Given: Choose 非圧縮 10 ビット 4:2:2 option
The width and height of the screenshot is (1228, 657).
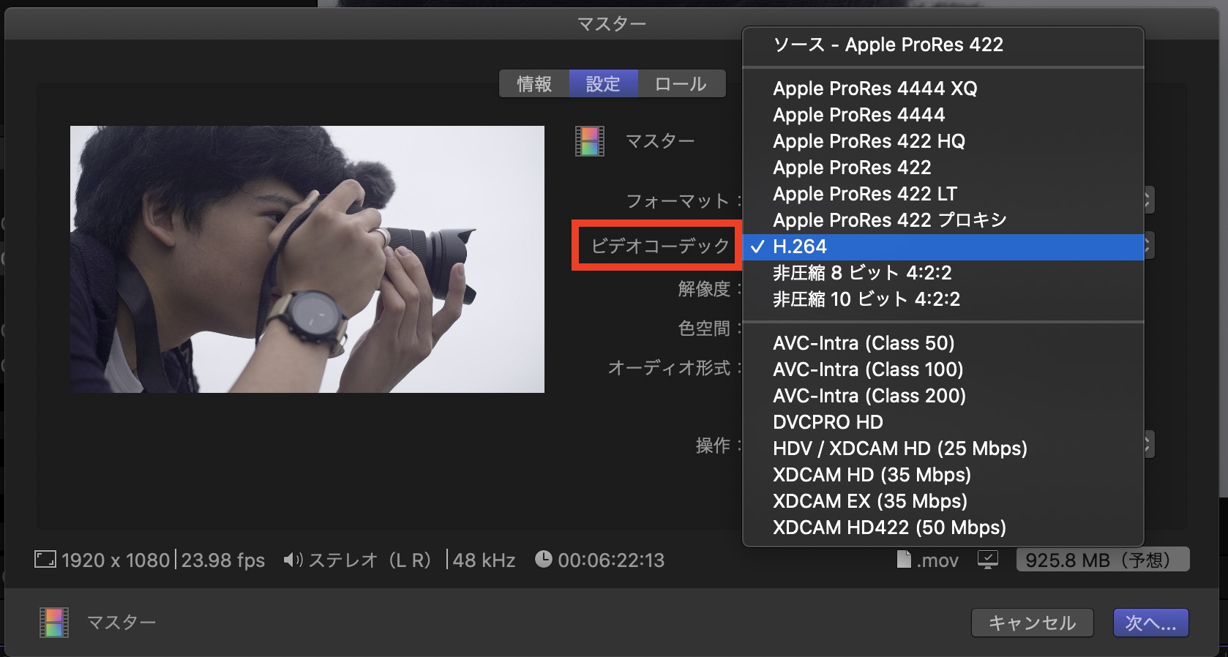Looking at the screenshot, I should 943,299.
